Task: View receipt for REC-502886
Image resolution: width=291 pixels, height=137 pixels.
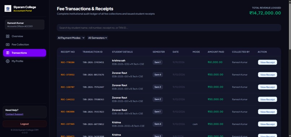Action: [x=268, y=112]
